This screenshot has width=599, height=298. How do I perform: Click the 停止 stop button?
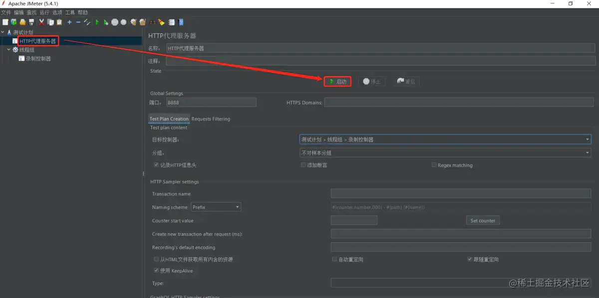pyautogui.click(x=372, y=81)
